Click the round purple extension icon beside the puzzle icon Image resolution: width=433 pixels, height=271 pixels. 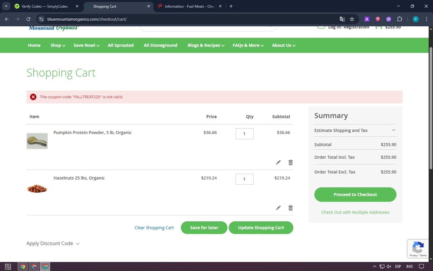coord(389,19)
